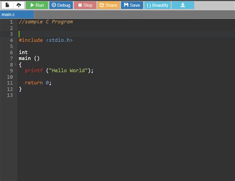Collapse the code block at line 8

[x=15, y=64]
